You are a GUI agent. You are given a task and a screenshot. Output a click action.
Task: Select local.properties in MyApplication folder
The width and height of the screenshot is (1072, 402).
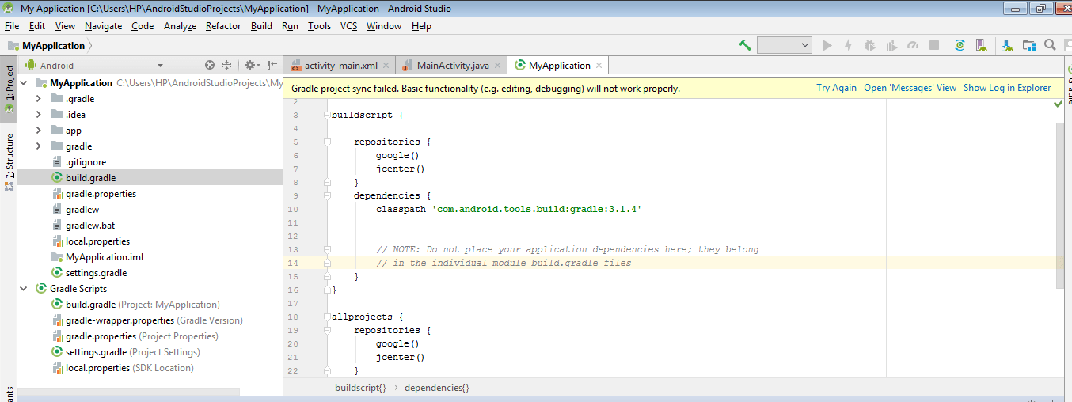pyautogui.click(x=97, y=241)
